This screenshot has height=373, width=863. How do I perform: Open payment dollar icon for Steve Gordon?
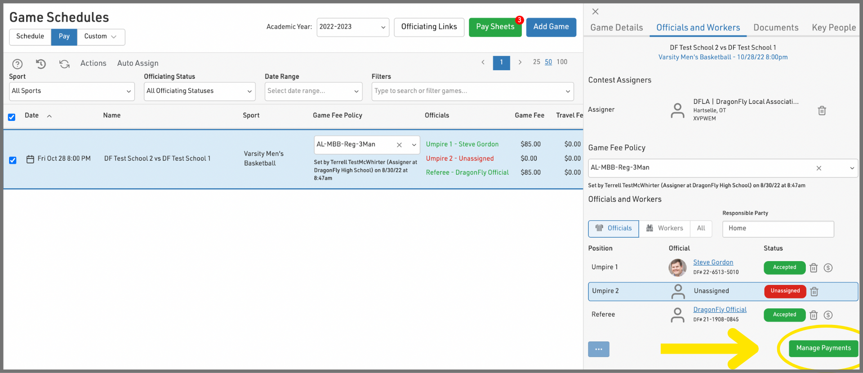click(x=828, y=268)
